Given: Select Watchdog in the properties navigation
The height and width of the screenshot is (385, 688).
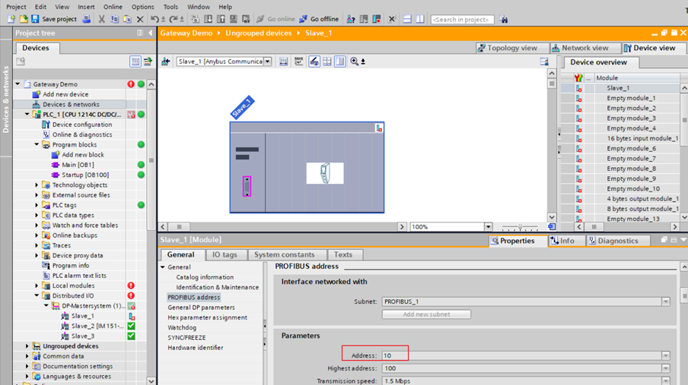Looking at the screenshot, I should [182, 327].
